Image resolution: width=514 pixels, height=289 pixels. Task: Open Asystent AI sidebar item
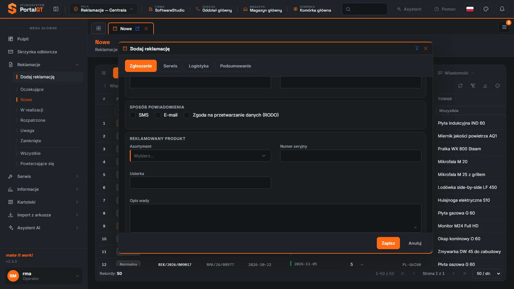click(43, 228)
